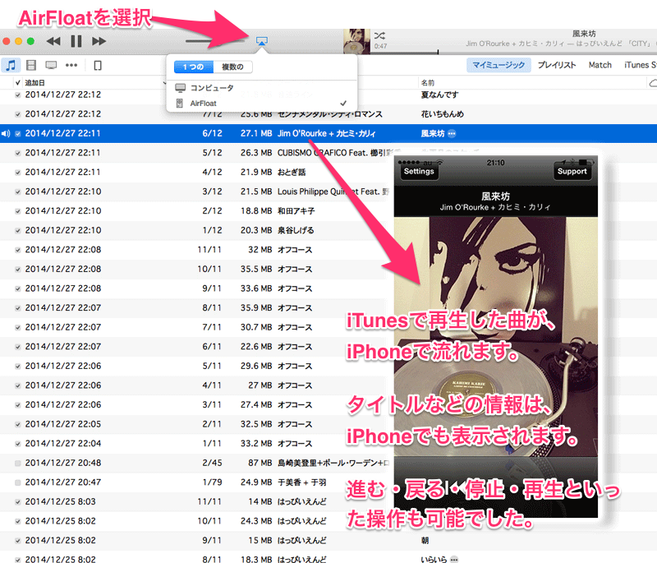Viewport: 657px width, 563px height.
Task: Tap Support in the iPhone app
Action: pos(572,171)
